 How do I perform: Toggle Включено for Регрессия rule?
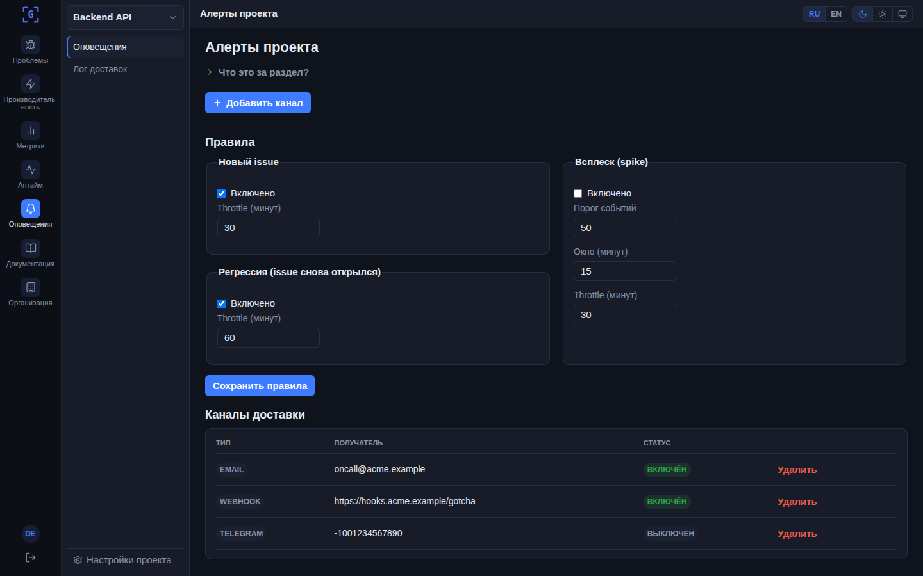(221, 303)
